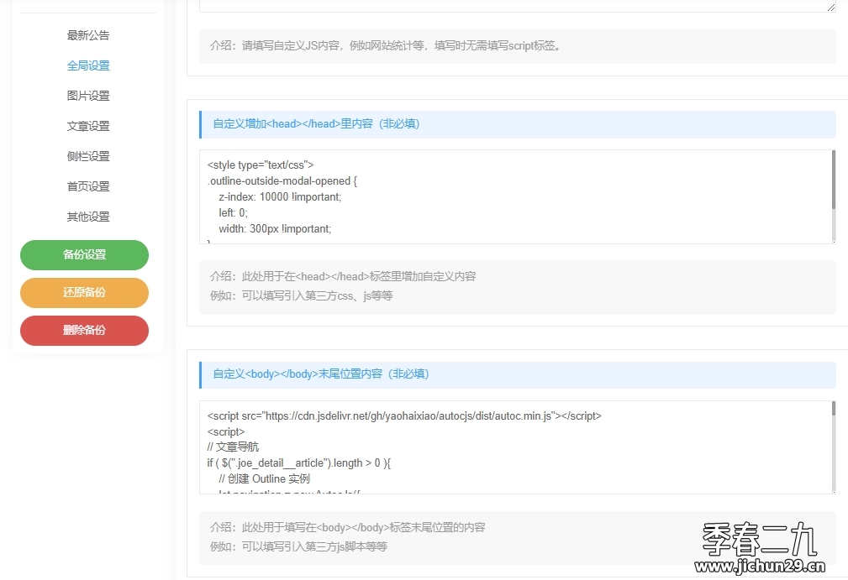Click the red 删除备份 delete backup button

(x=84, y=331)
